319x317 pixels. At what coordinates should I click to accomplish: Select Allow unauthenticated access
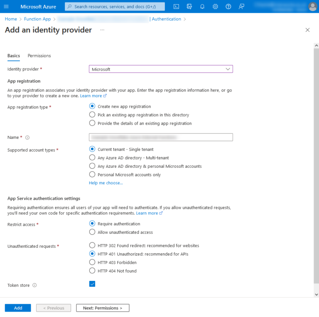92,232
